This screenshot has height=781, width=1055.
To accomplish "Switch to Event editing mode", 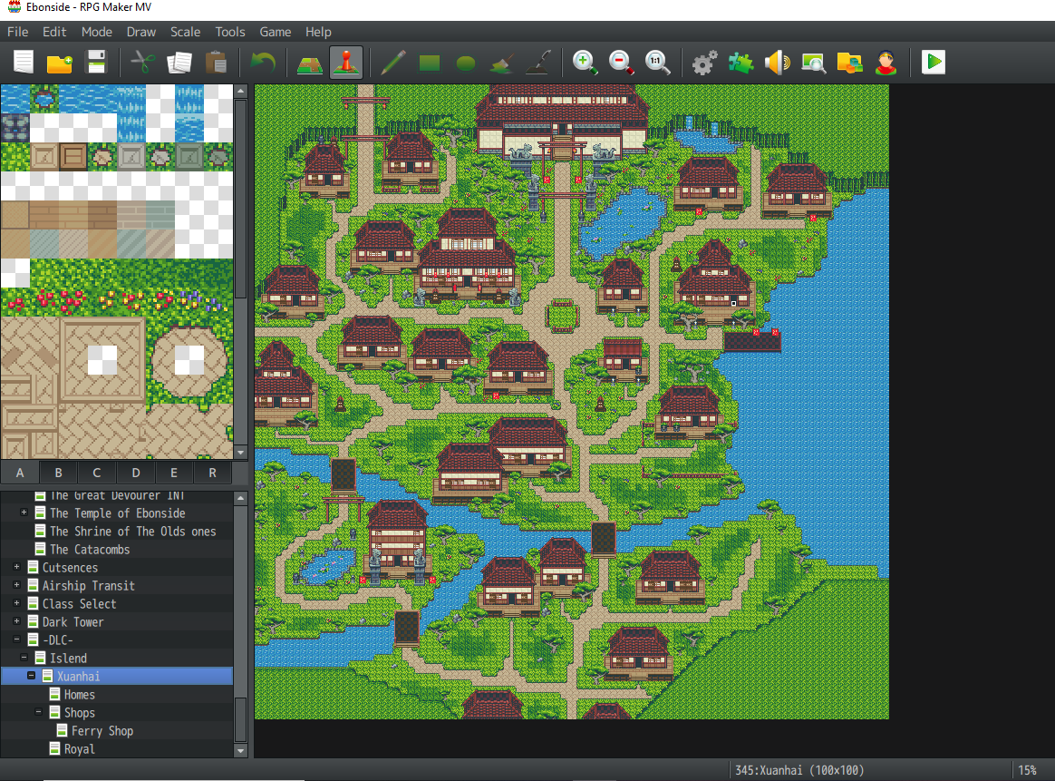I will [x=346, y=63].
